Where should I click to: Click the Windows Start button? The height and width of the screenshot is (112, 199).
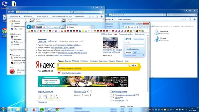click(3, 110)
